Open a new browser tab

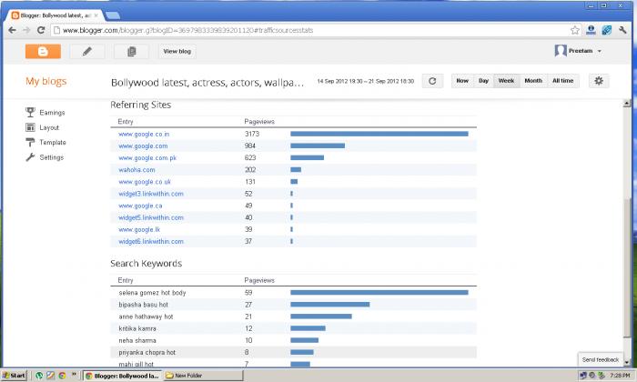pyautogui.click(x=113, y=15)
